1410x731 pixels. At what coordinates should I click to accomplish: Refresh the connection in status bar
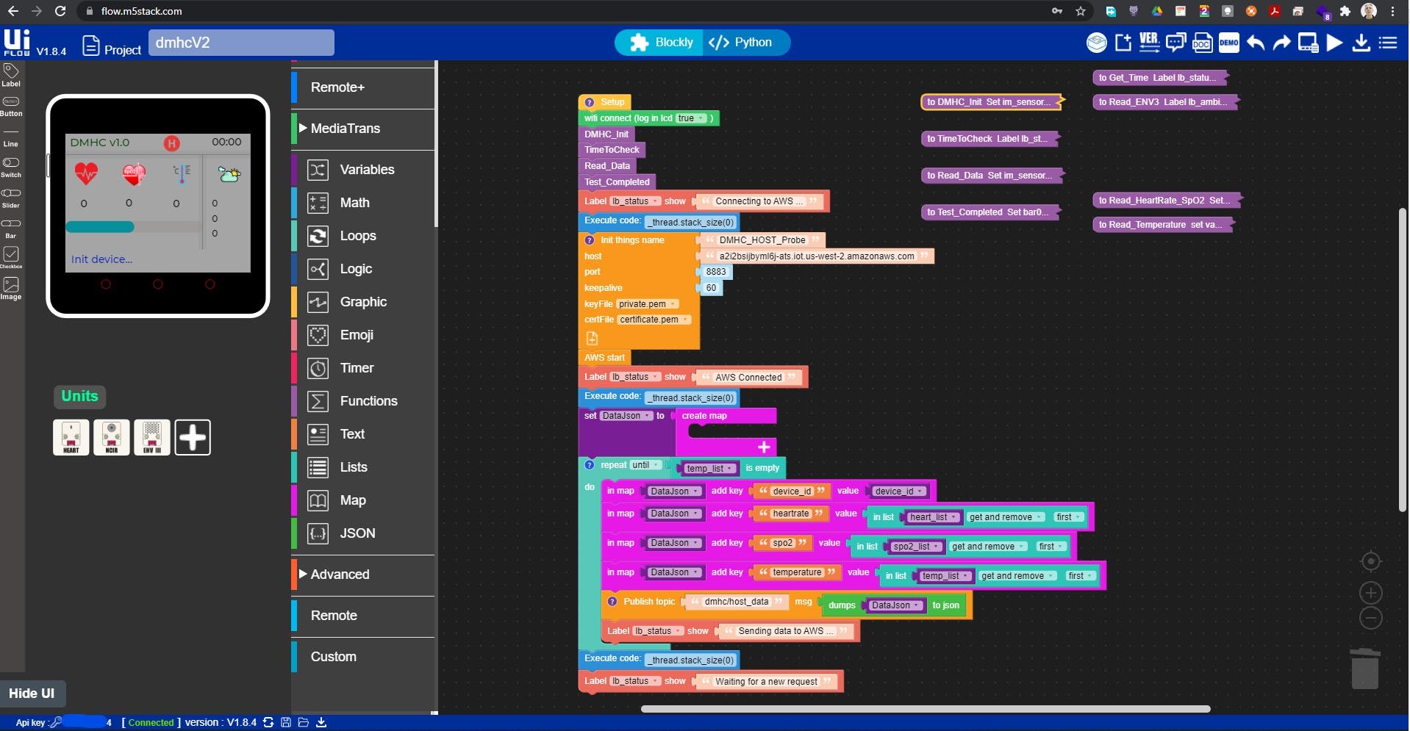click(268, 723)
